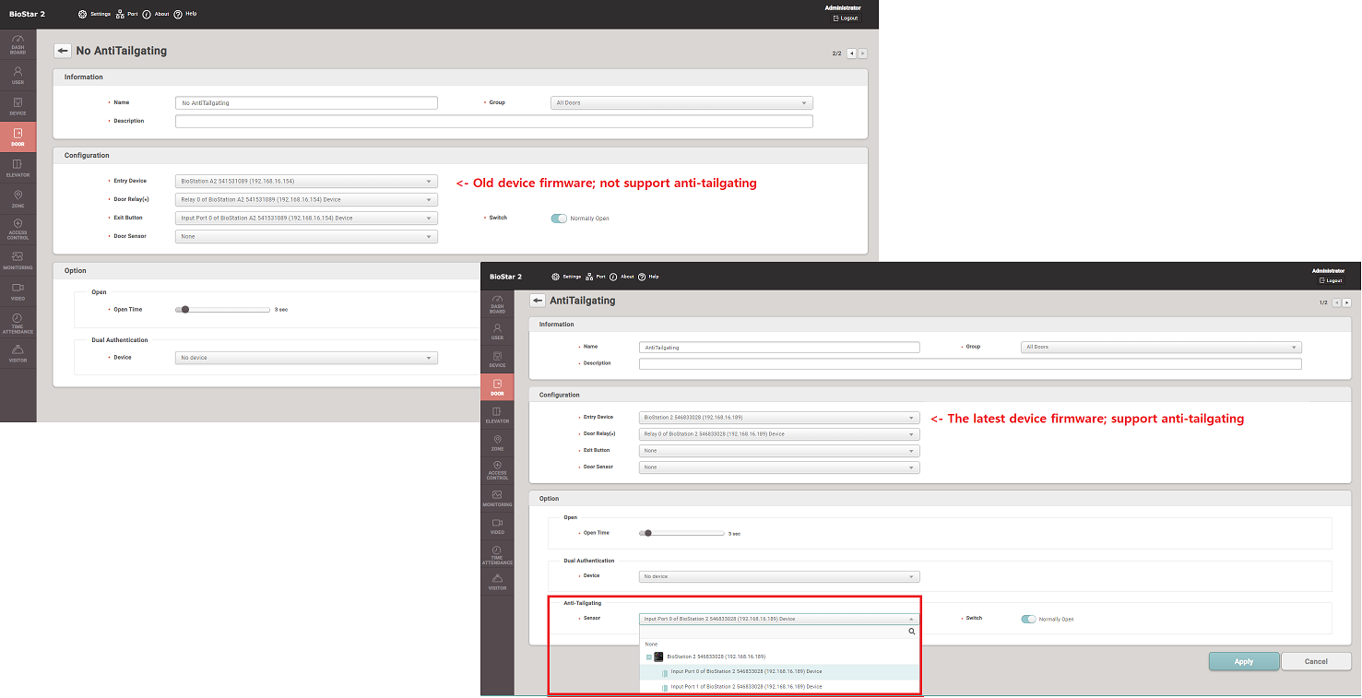The image size is (1362, 698).
Task: Open Dual Authentication Device dropdown in AntiTailgating window
Action: click(779, 577)
